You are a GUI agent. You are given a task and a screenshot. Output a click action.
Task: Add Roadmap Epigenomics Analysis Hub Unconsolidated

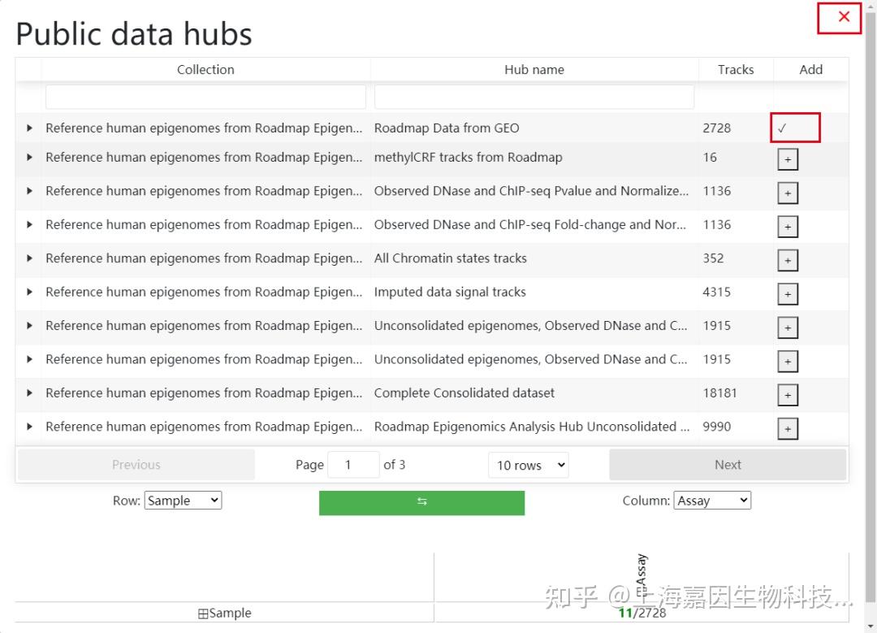tap(787, 428)
